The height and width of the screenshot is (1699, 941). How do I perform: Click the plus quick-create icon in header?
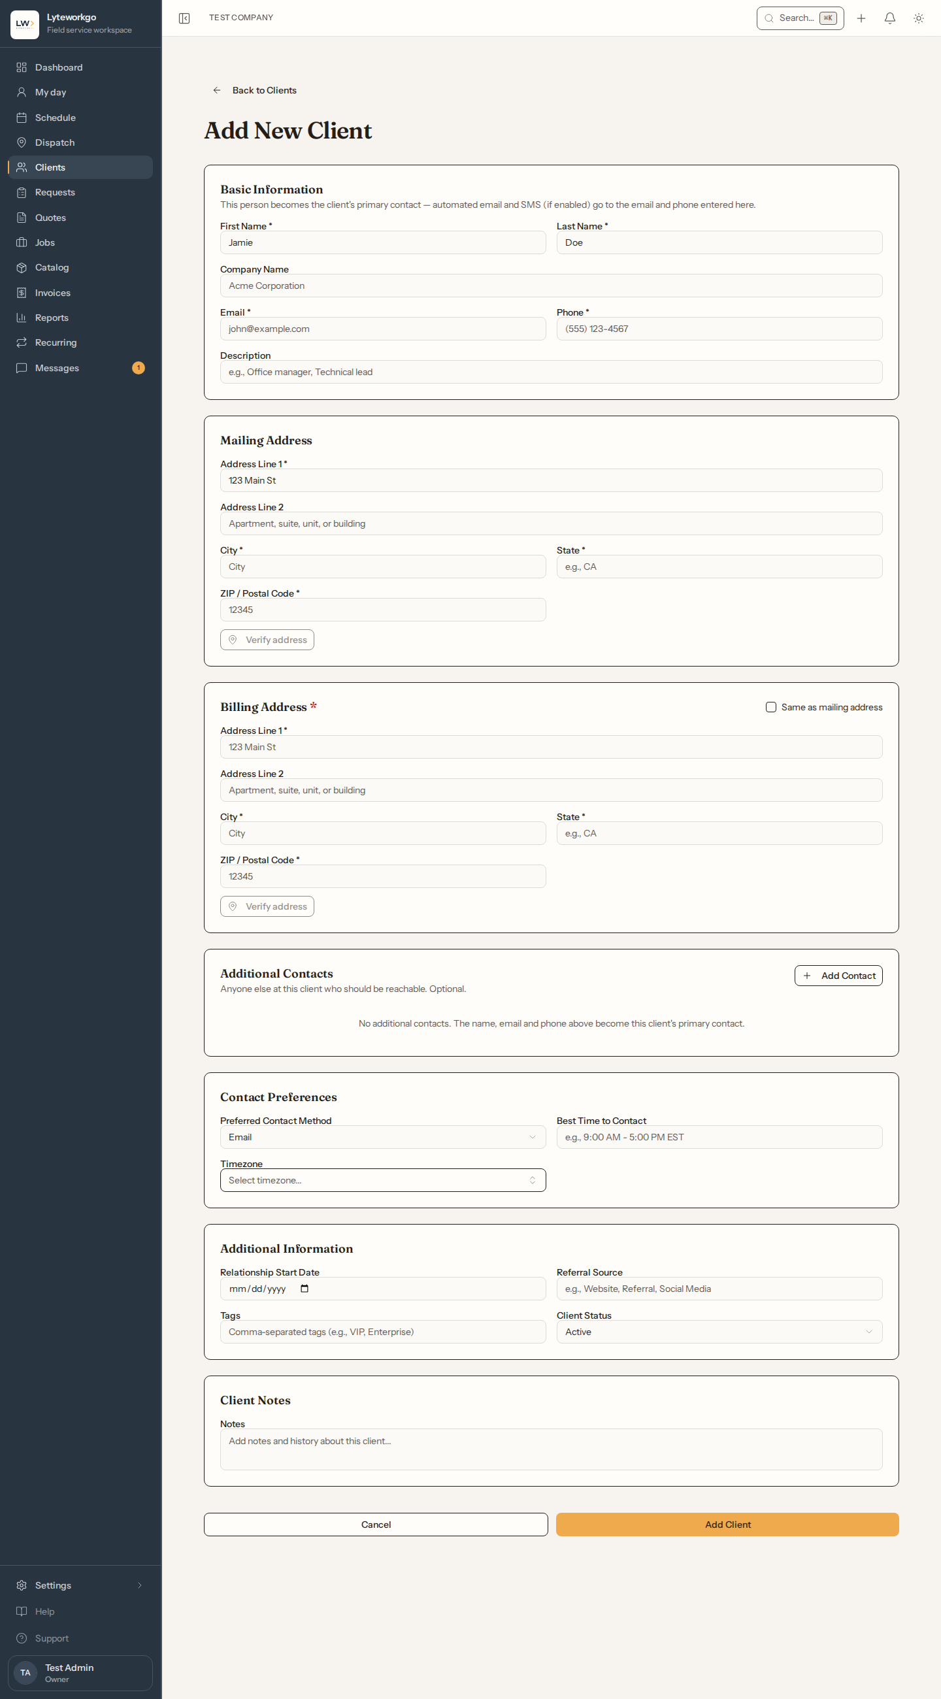861,18
